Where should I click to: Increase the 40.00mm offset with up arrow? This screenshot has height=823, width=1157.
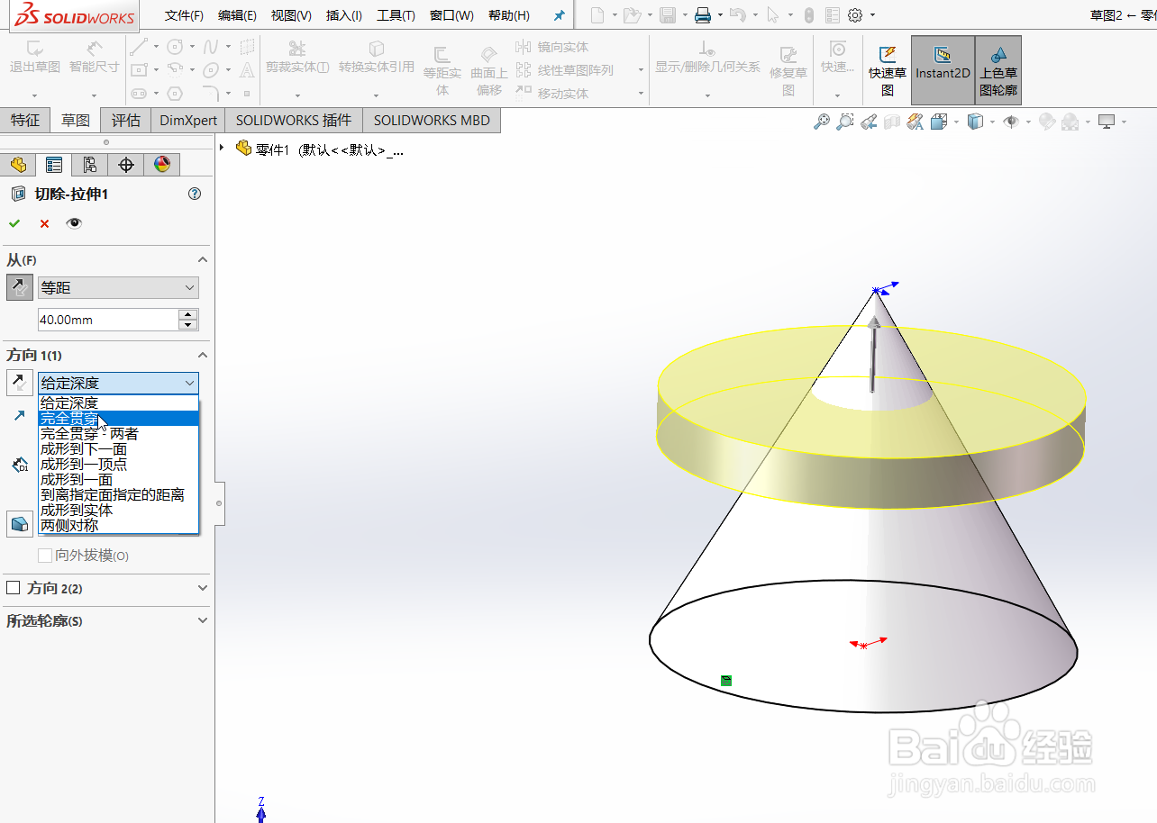(188, 314)
